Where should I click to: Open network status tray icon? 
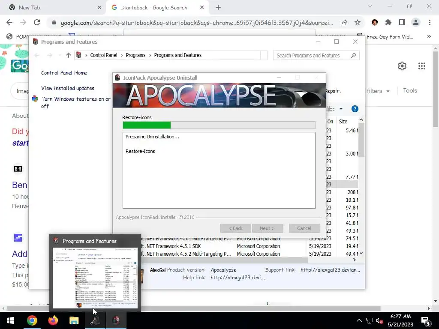pos(369,320)
